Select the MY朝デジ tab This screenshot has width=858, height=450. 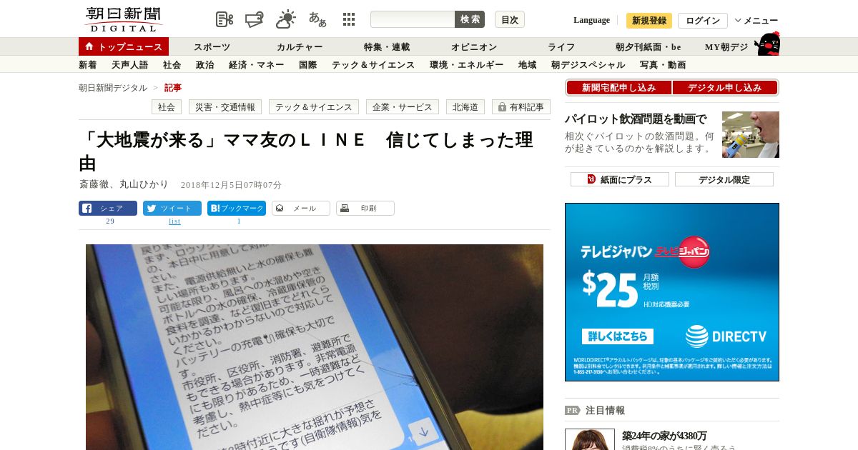726,47
